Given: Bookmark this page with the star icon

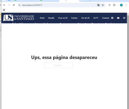Looking at the screenshot, I should (x=103, y=5).
